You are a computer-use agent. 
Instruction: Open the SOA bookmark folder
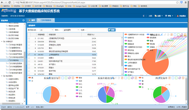(x=68, y=6)
